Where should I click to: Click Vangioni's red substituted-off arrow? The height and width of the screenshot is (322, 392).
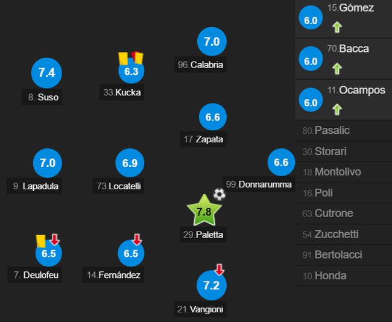pyautogui.click(x=220, y=270)
